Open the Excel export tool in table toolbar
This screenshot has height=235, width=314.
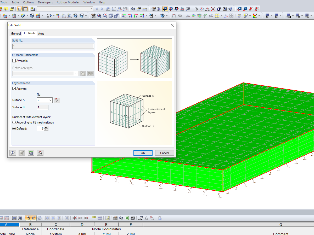[x=127, y=218]
